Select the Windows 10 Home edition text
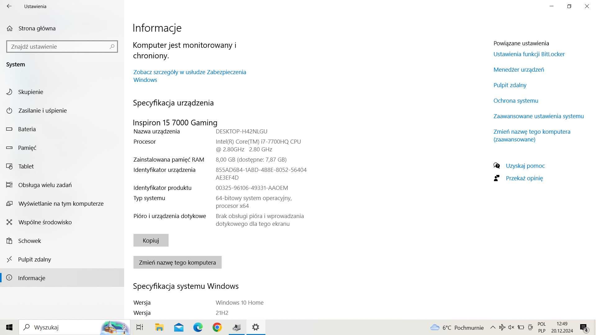This screenshot has width=596, height=335. [x=240, y=302]
